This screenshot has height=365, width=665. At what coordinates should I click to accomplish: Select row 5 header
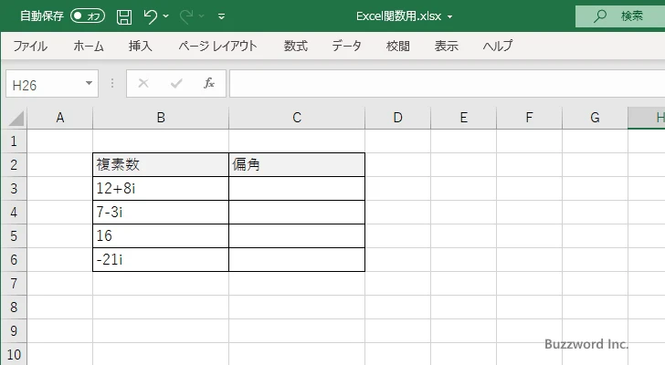coord(14,235)
